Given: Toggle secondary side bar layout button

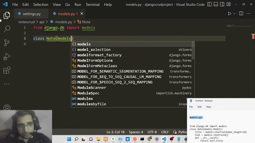Looking at the screenshot, I should click(222, 4).
